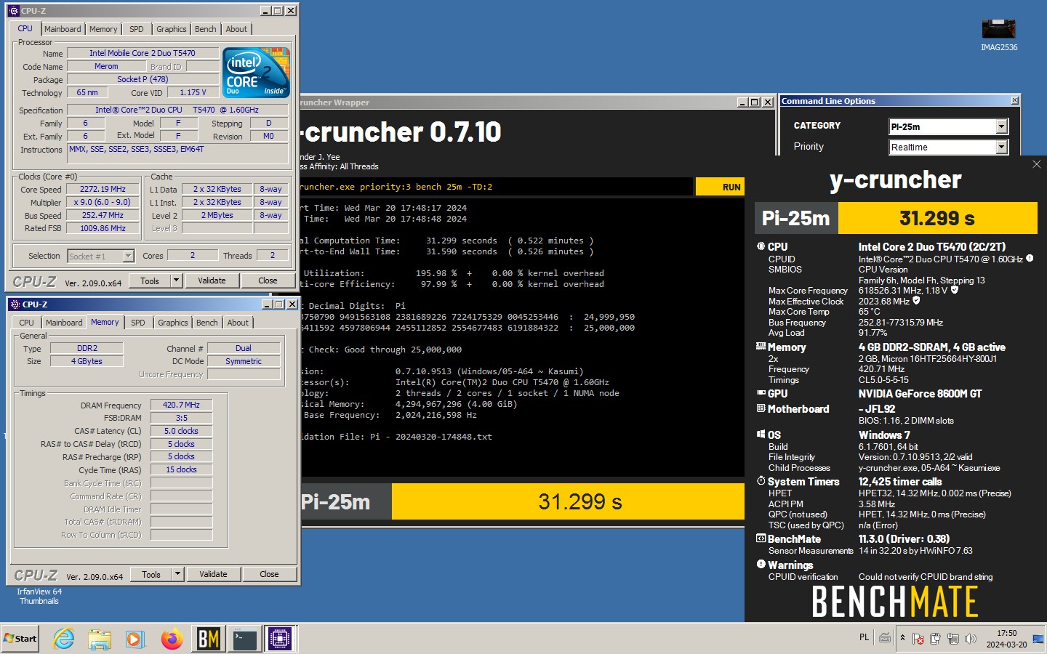
Task: Click the Windows OS icon in BenchMate panel
Action: tap(761, 435)
